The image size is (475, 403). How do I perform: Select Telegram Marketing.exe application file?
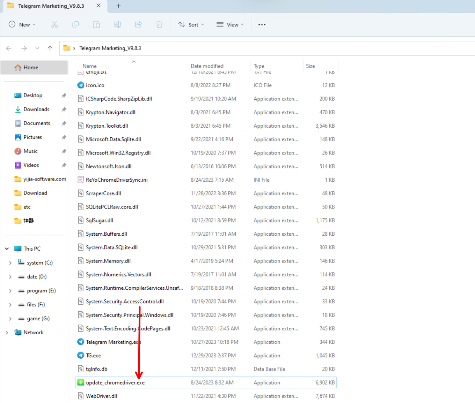[x=113, y=342]
